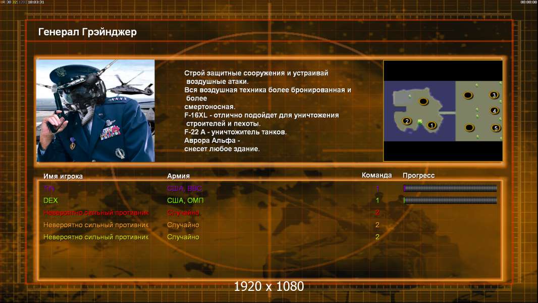538x303 pixels.
Task: Select the purple player name 'TIN'
Action: click(49, 188)
